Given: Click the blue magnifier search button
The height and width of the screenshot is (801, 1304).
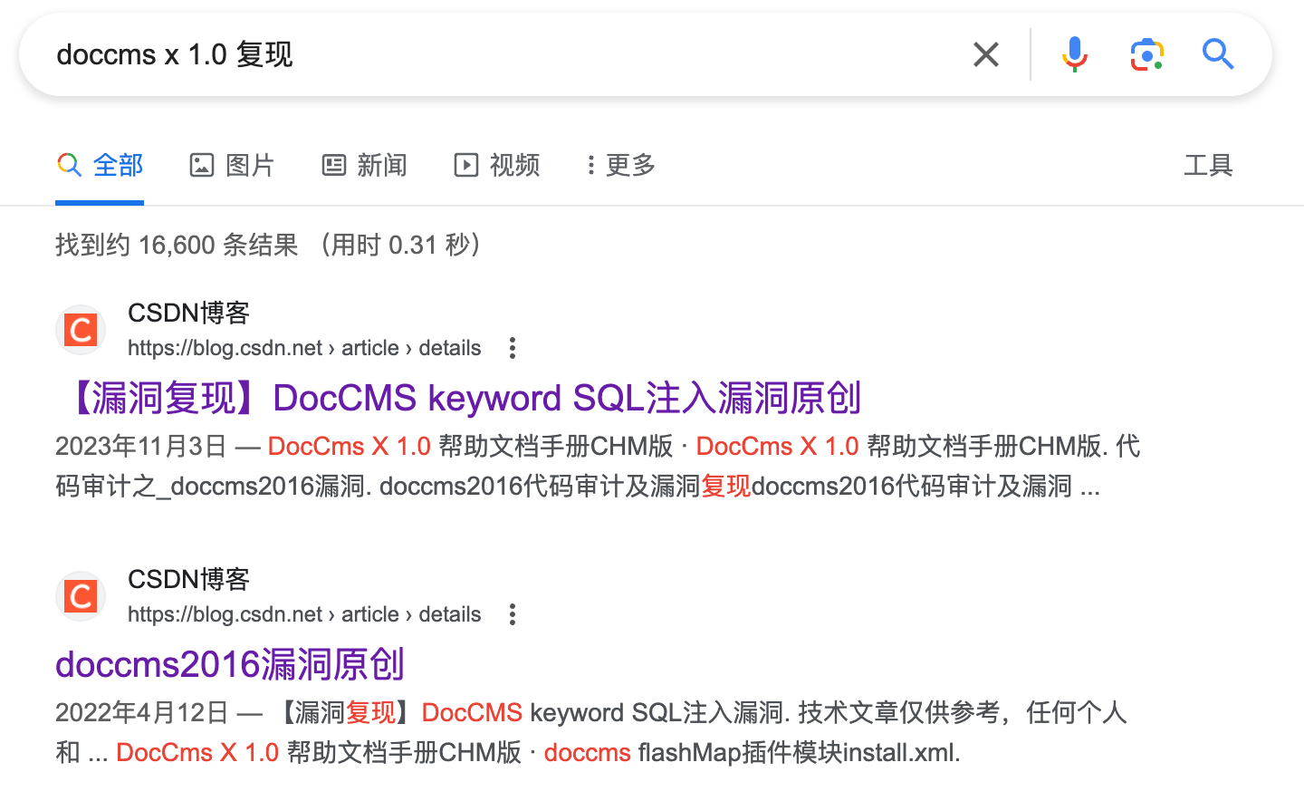Looking at the screenshot, I should click(x=1218, y=54).
